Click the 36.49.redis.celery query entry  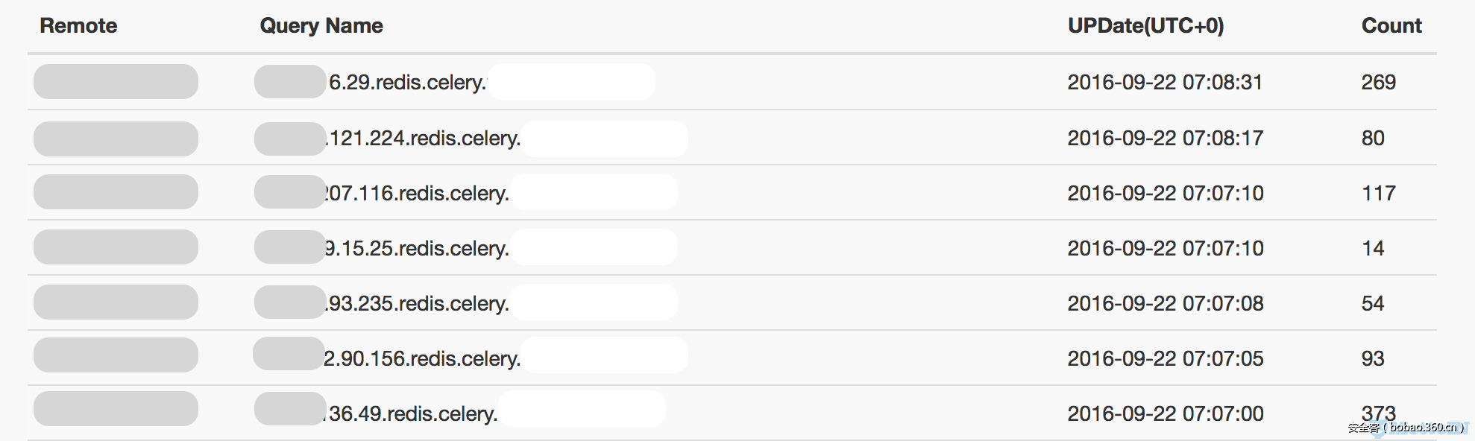pos(412,413)
